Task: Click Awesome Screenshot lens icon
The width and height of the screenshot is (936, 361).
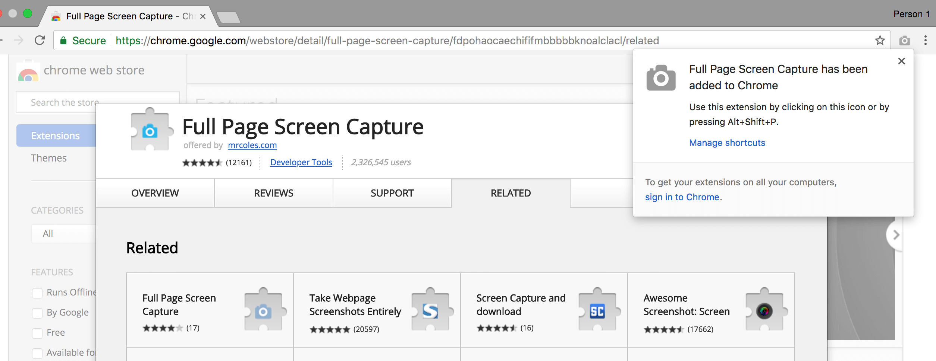Action: point(766,309)
